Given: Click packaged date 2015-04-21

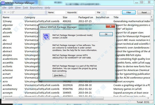Looking at the screenshot, I should point(85,93).
